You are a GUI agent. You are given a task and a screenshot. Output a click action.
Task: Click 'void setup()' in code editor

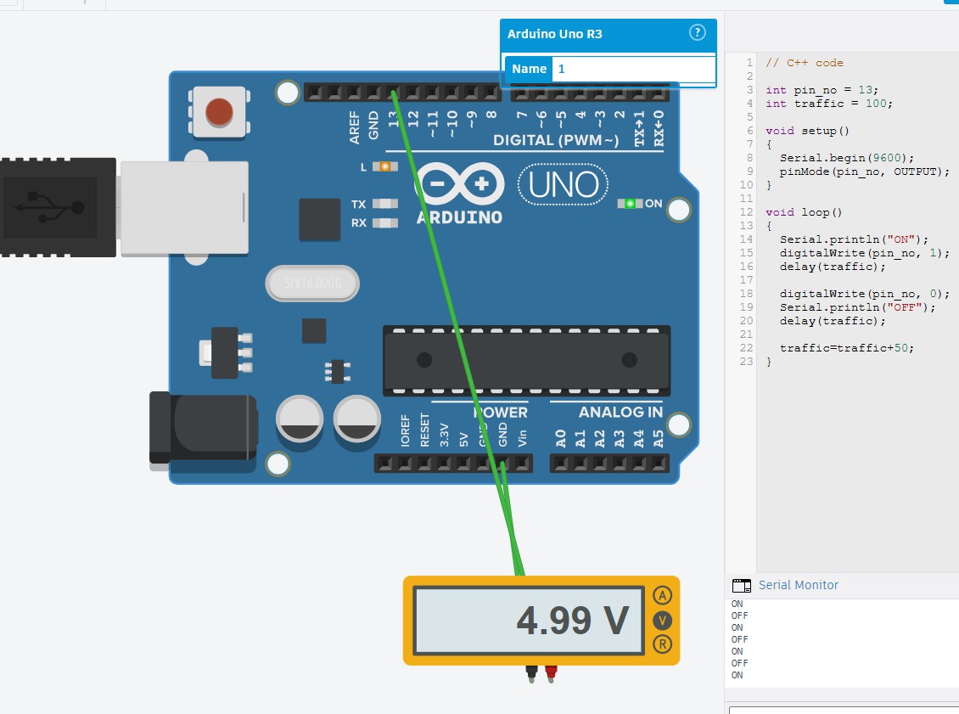tap(807, 131)
